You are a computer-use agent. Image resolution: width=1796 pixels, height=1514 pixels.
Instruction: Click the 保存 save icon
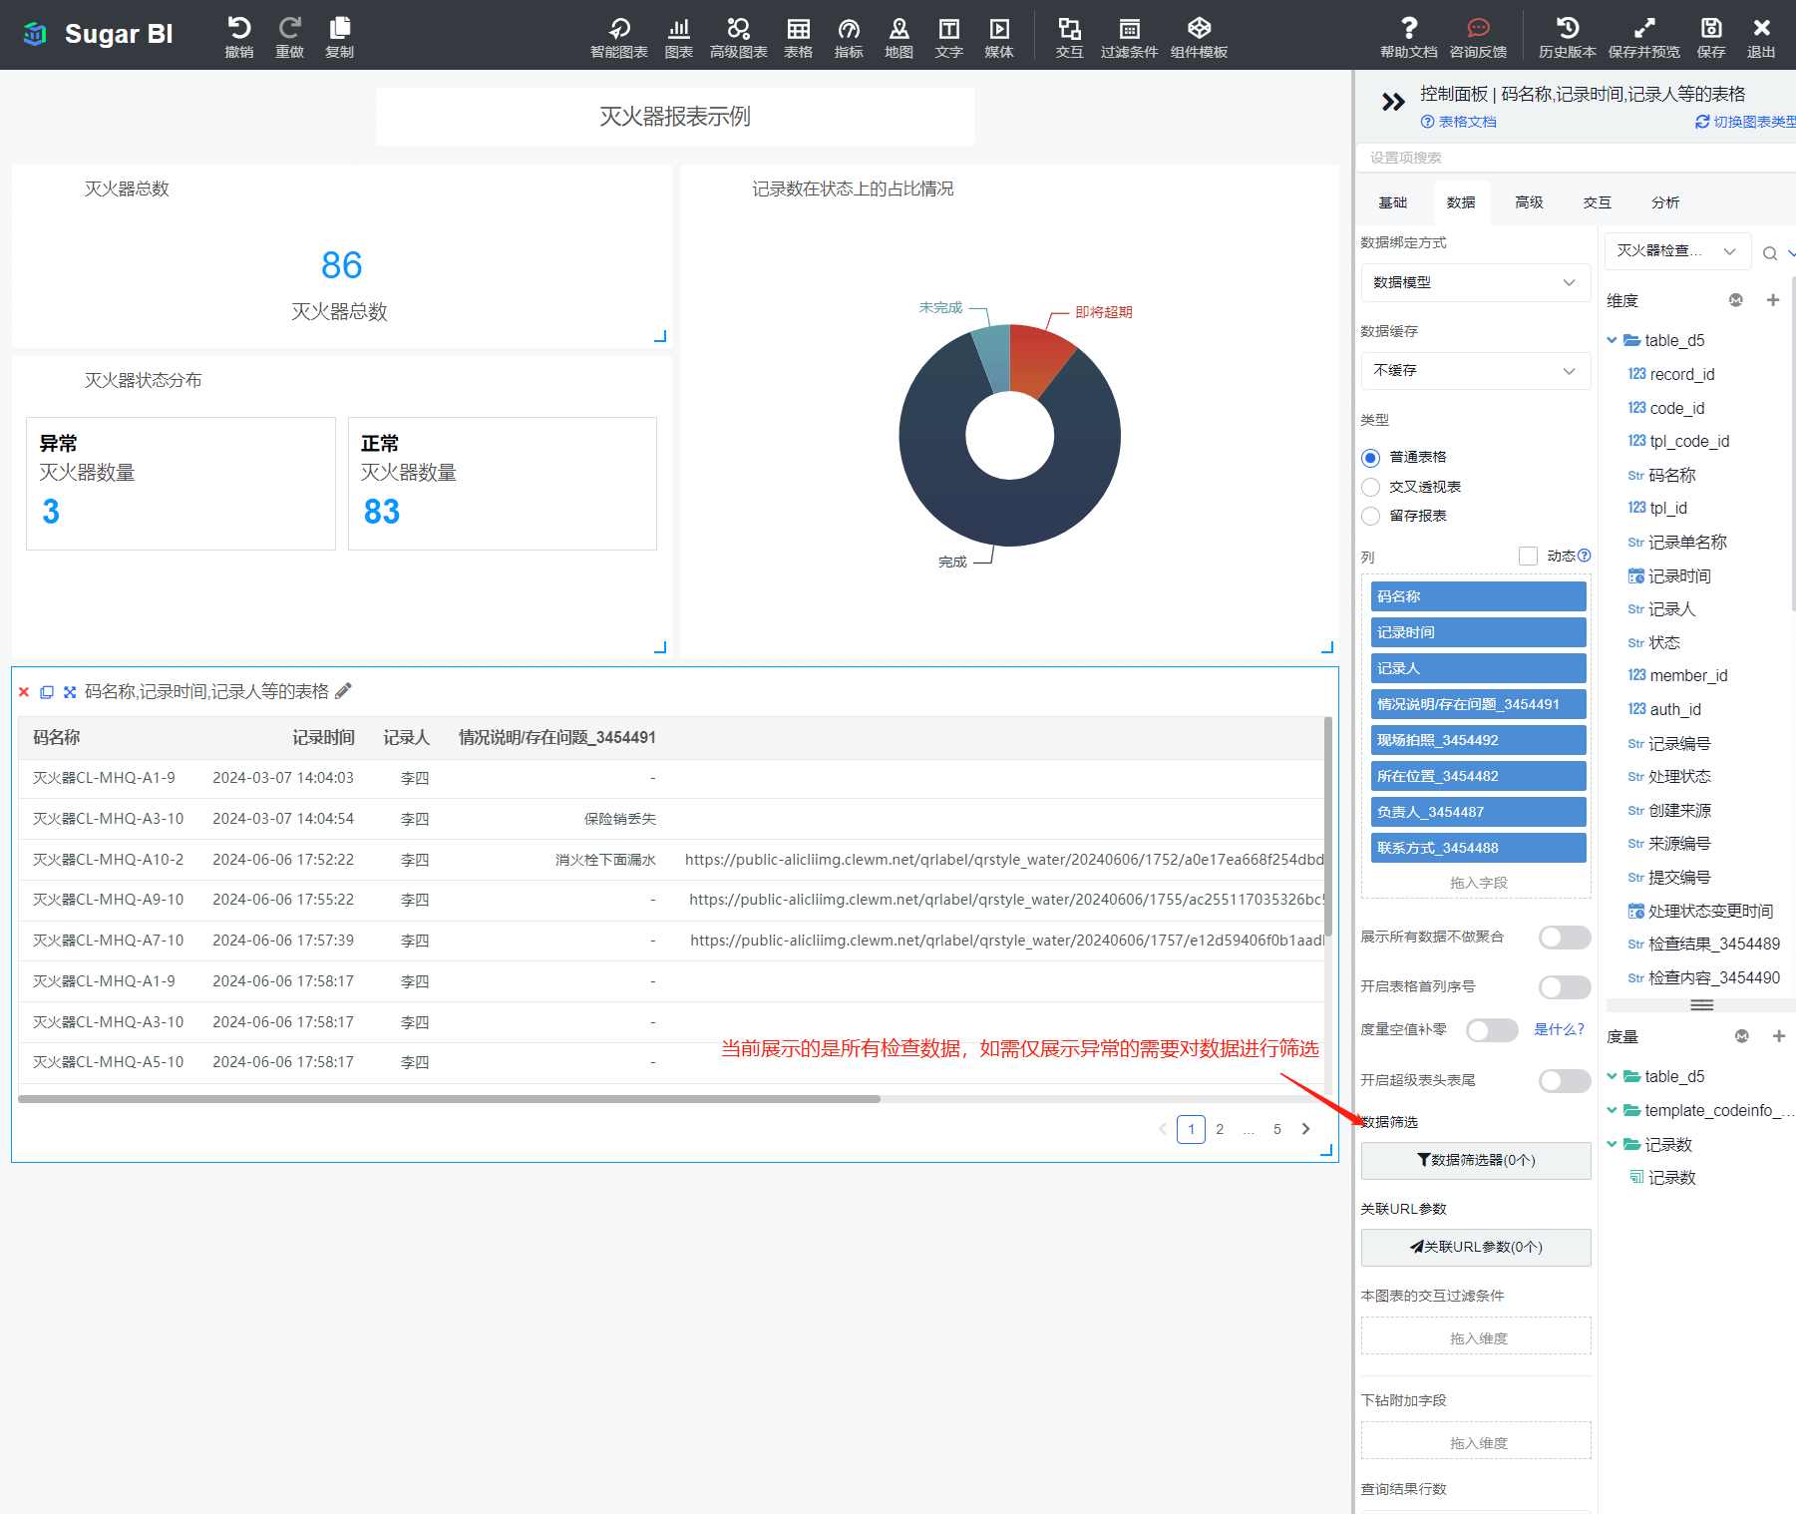1711,28
